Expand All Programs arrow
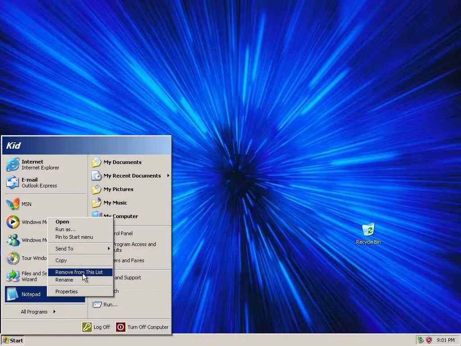The height and width of the screenshot is (346, 461). 54,312
